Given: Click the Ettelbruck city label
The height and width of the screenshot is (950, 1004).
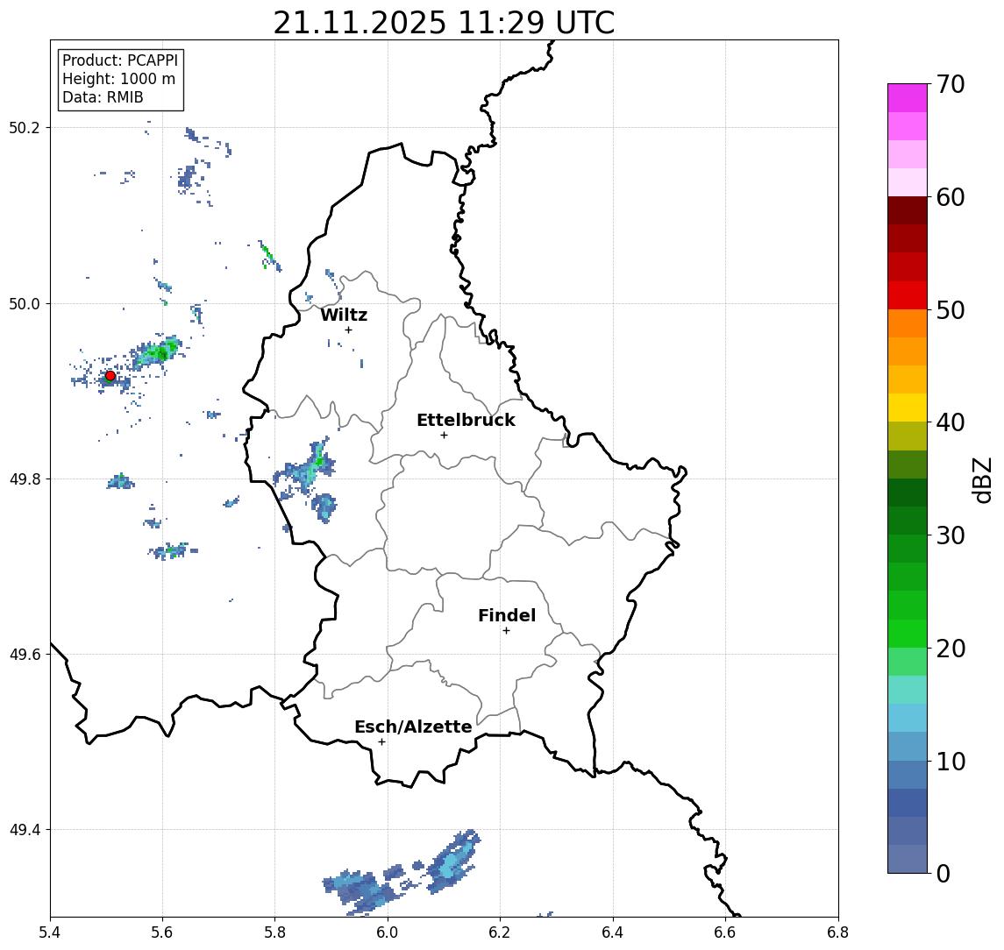Looking at the screenshot, I should (466, 420).
